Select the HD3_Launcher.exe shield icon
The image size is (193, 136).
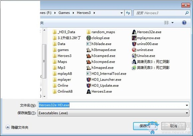[89, 80]
